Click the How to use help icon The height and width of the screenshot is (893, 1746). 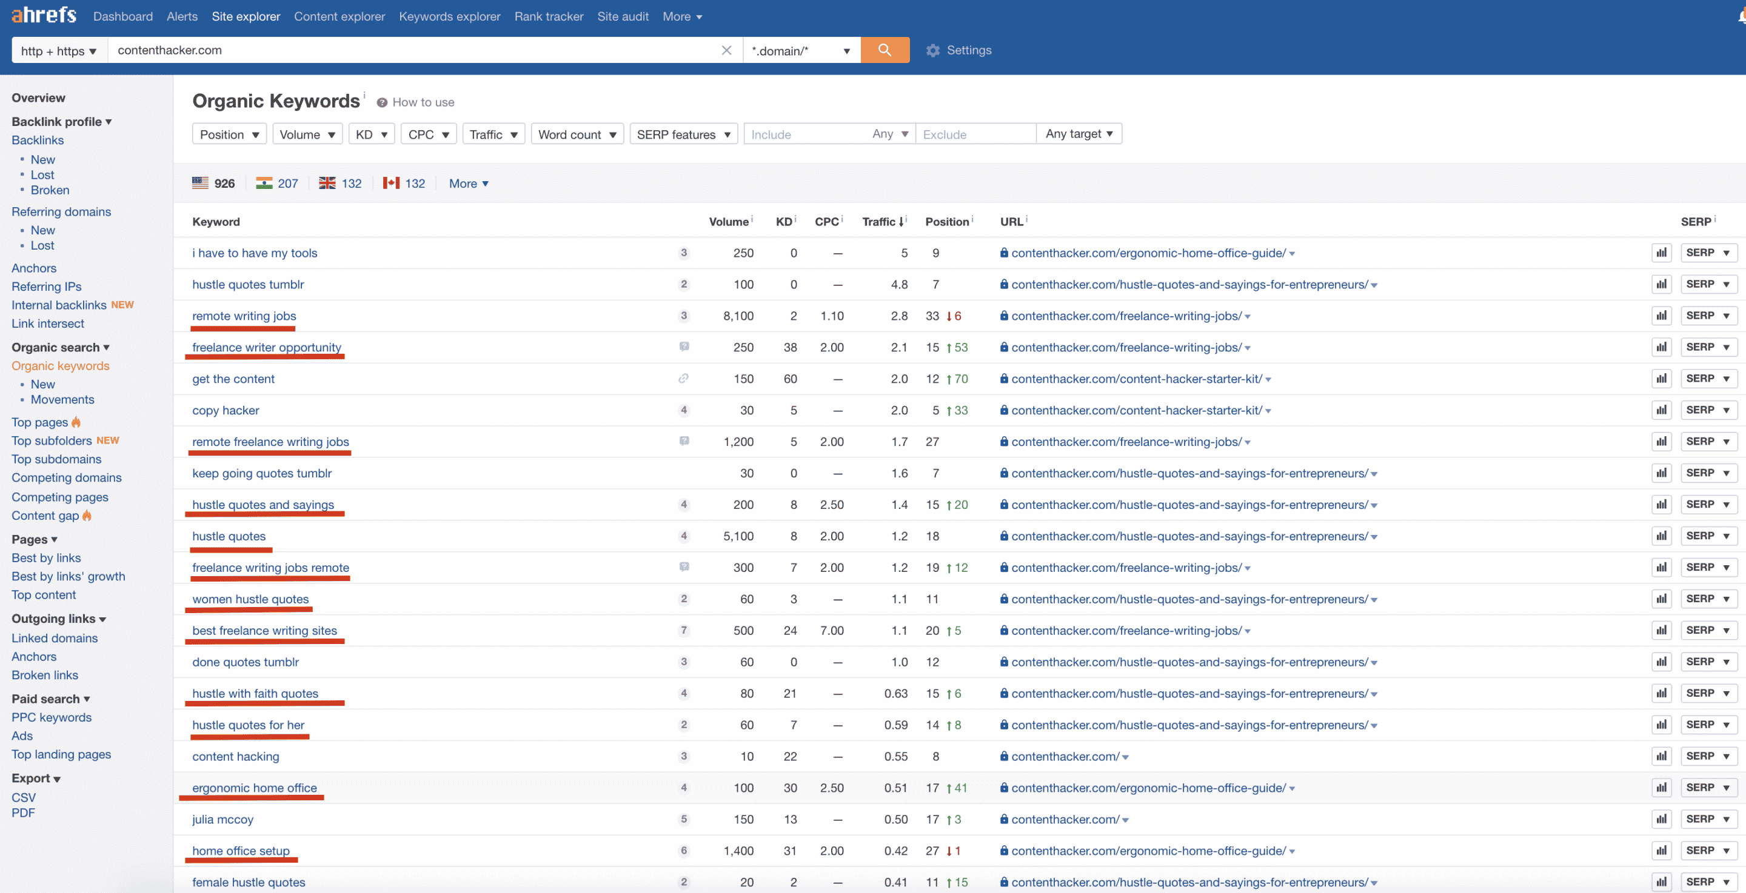coord(381,102)
